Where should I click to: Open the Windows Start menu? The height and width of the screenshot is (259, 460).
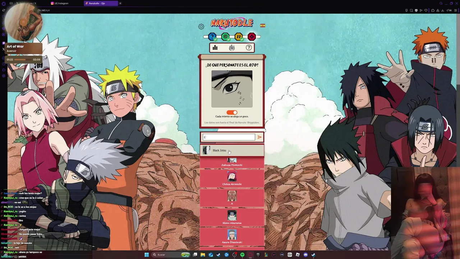(x=147, y=255)
